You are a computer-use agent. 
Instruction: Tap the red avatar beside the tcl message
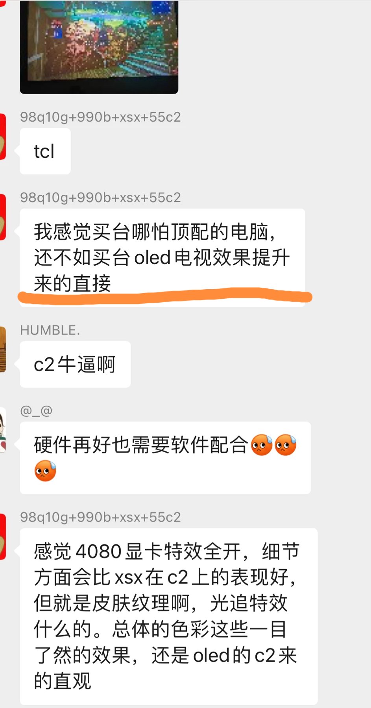[x=3, y=137]
